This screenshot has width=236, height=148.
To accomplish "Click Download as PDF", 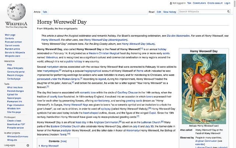I will [16, 124].
